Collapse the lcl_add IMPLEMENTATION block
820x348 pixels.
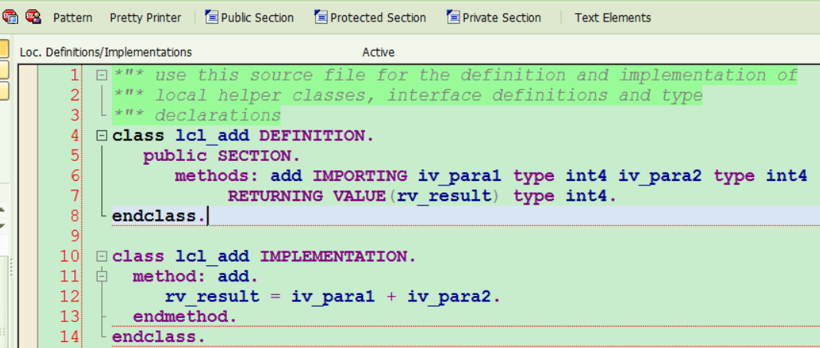coord(101,256)
